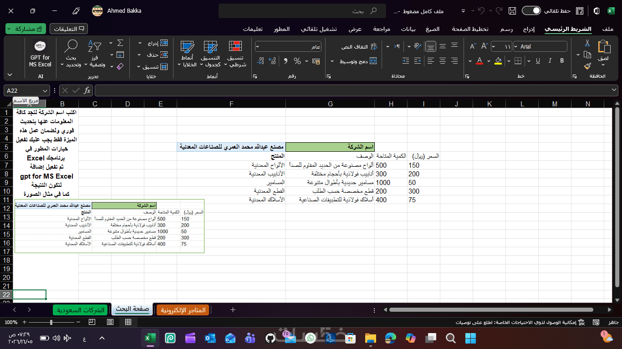Open the Name Box dropdown arrow

44,90
